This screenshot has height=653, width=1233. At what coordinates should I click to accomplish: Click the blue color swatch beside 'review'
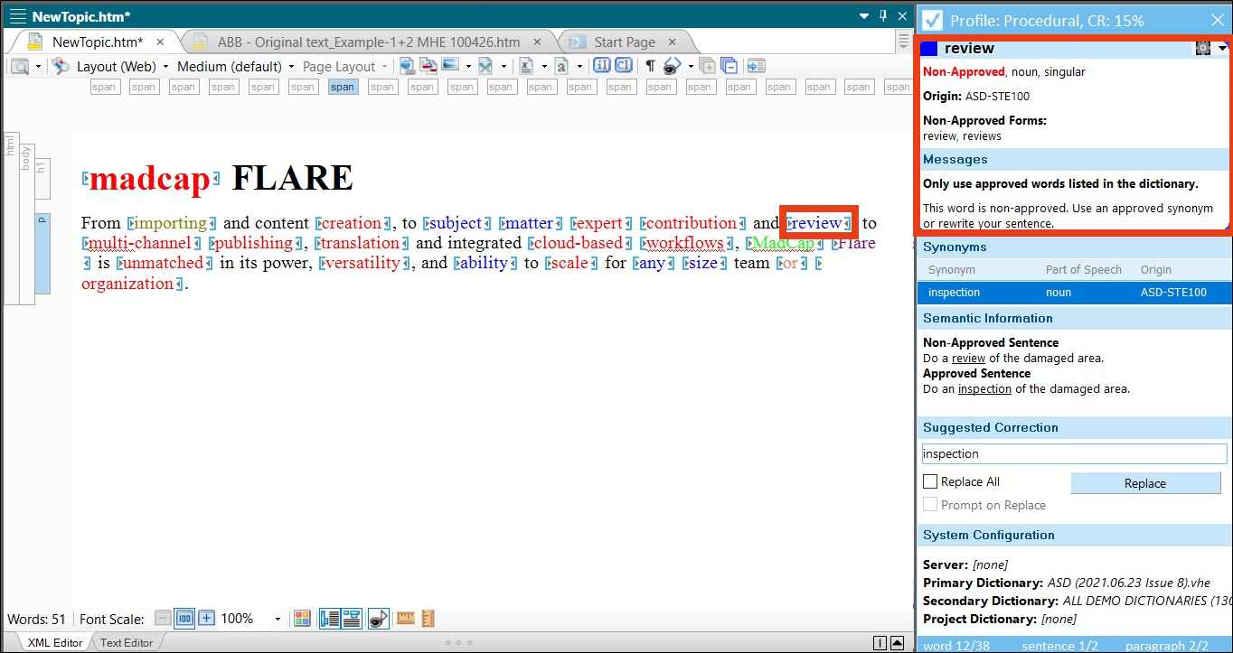[929, 49]
